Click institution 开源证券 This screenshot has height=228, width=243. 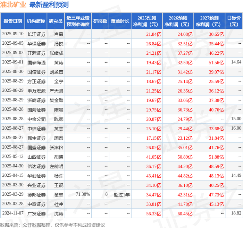[x=36, y=53]
